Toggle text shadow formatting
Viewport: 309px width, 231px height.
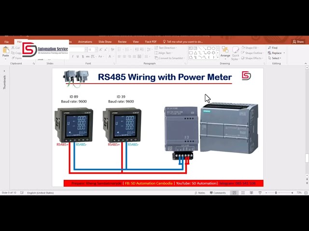pyautogui.click(x=83, y=57)
